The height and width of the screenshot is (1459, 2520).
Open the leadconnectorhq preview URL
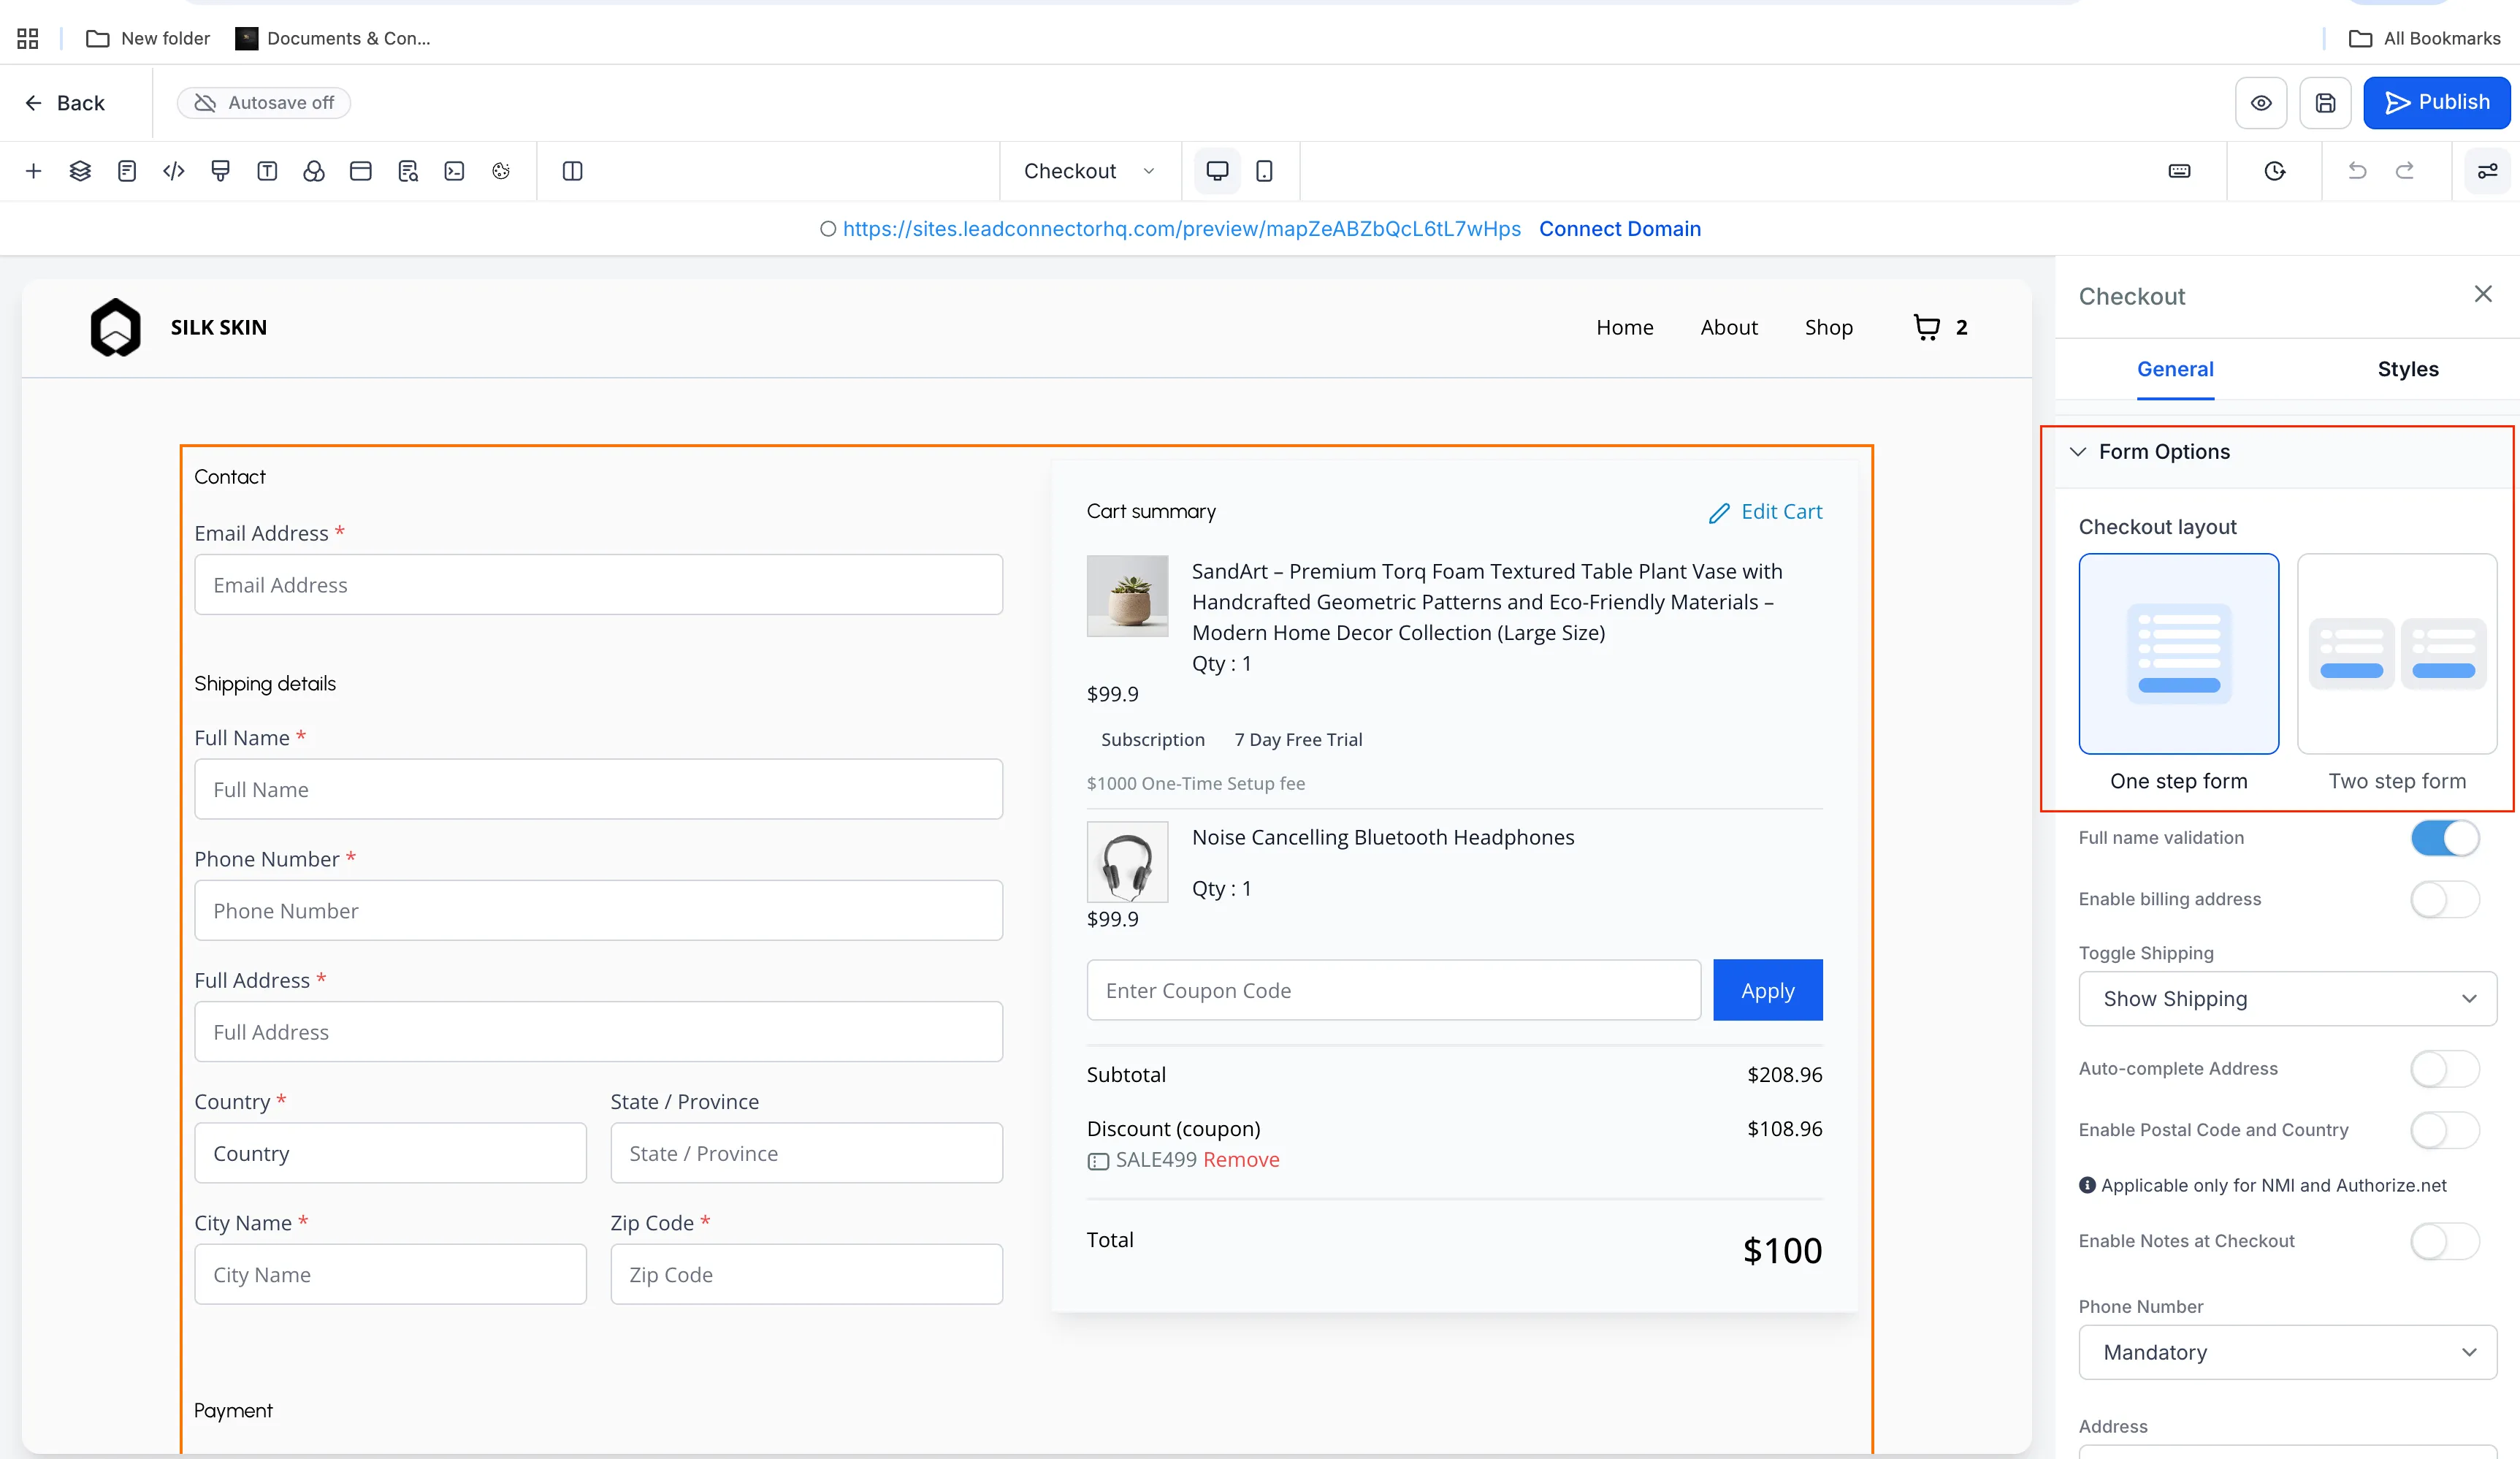pyautogui.click(x=1181, y=229)
